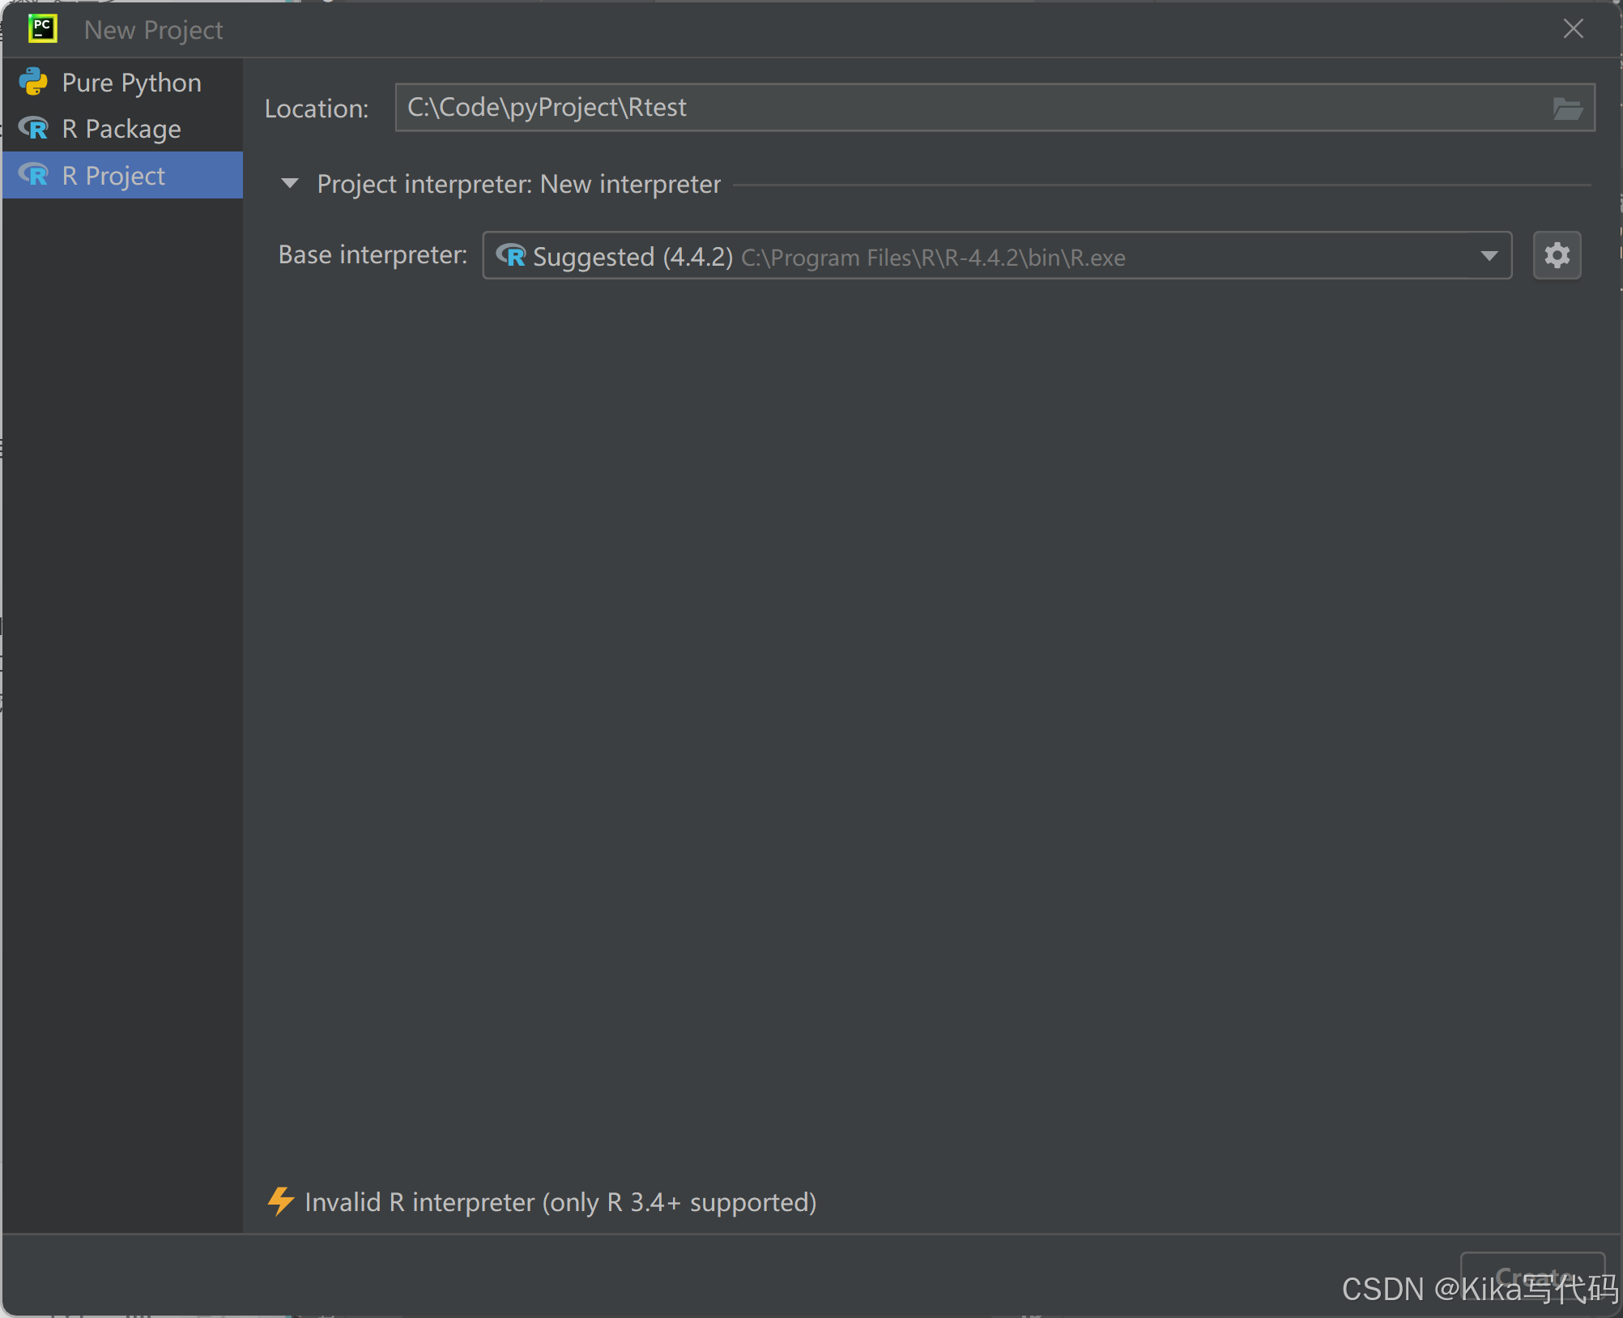The height and width of the screenshot is (1318, 1623).
Task: Click the Base interpreter label
Action: [373, 255]
